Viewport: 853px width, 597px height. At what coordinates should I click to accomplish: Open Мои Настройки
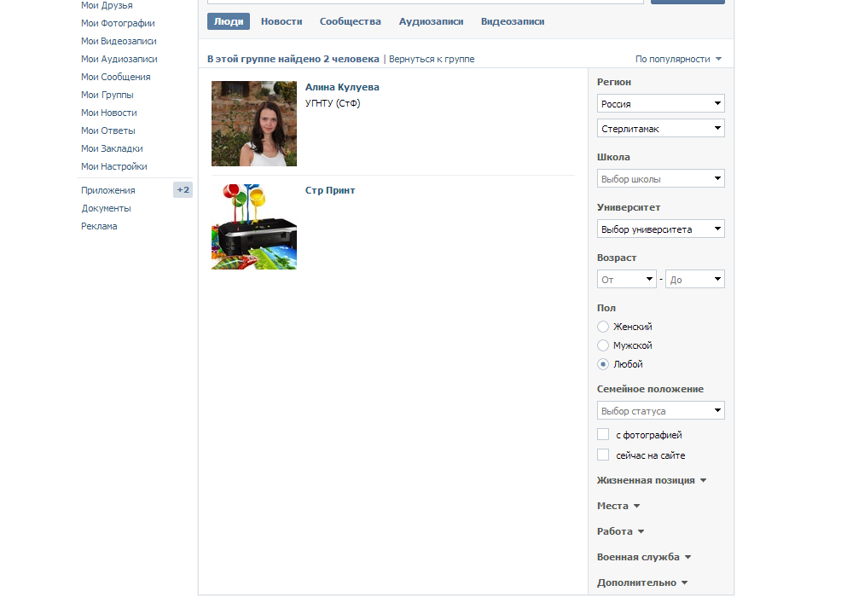pos(114,167)
